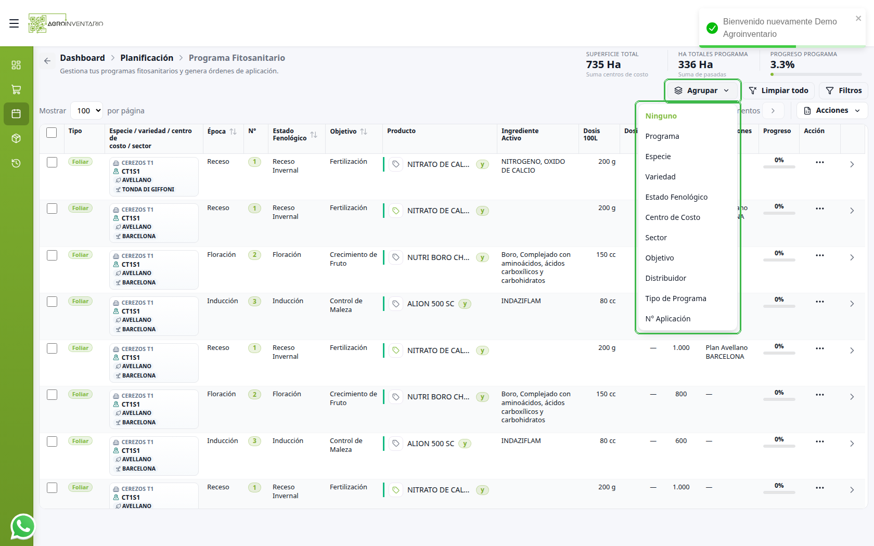
Task: Open dashboard grid icon in sidebar
Action: point(16,65)
